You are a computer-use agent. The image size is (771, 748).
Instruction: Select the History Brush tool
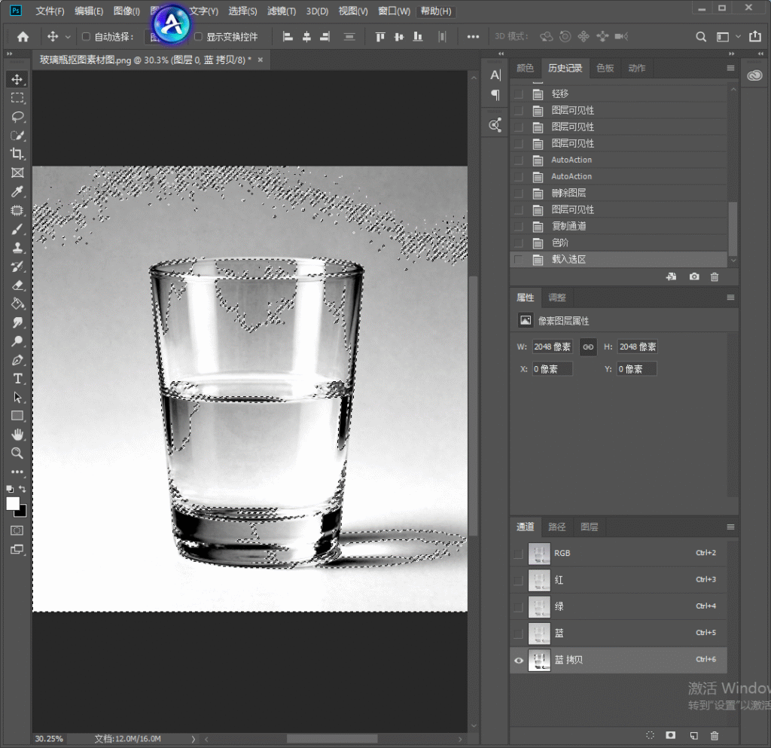coord(17,267)
